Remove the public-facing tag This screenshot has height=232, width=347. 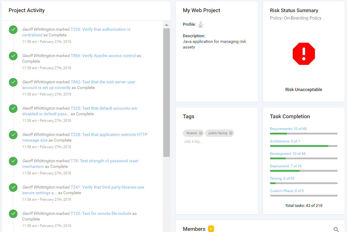click(x=231, y=133)
